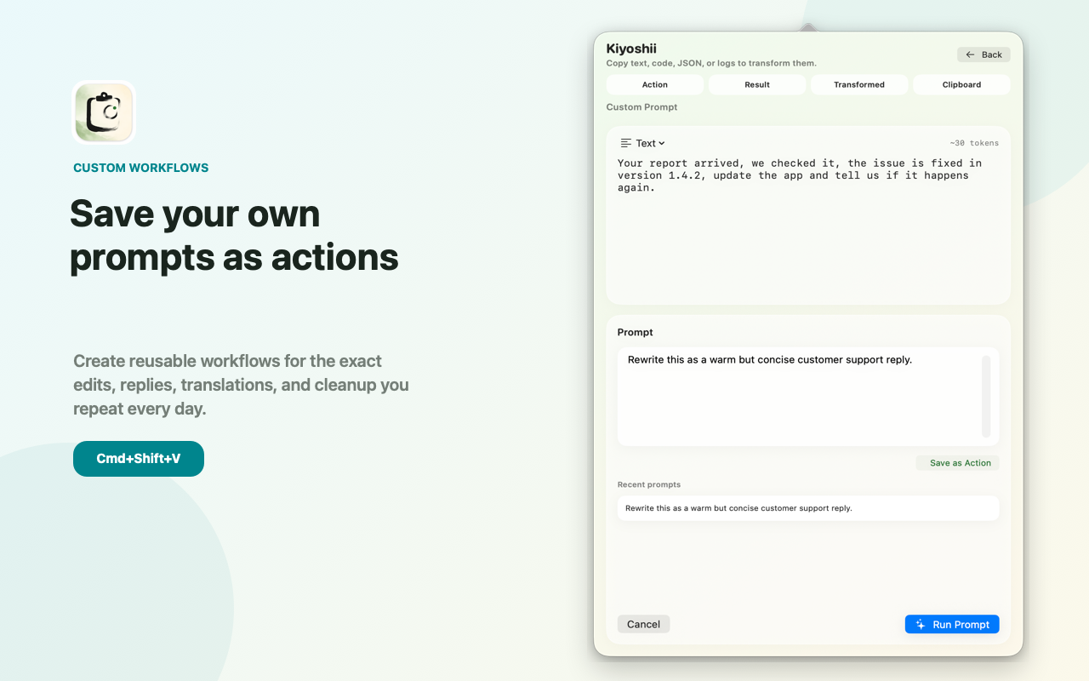1089x681 pixels.
Task: Run the prompt with Run Prompt
Action: pyautogui.click(x=952, y=624)
